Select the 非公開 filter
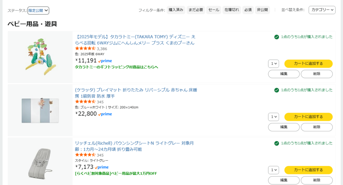Screen dimensions: 343x185 coord(262,10)
